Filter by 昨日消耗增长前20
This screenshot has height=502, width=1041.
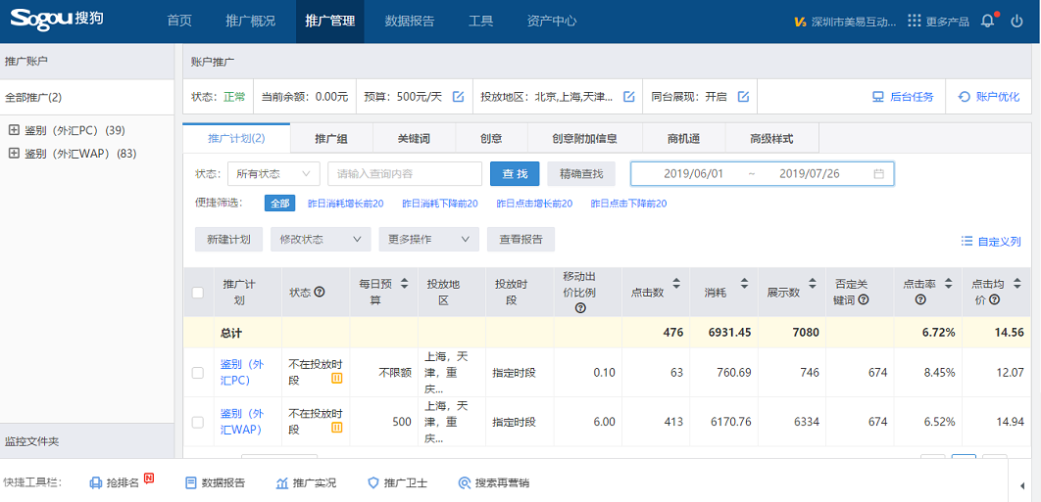click(346, 204)
